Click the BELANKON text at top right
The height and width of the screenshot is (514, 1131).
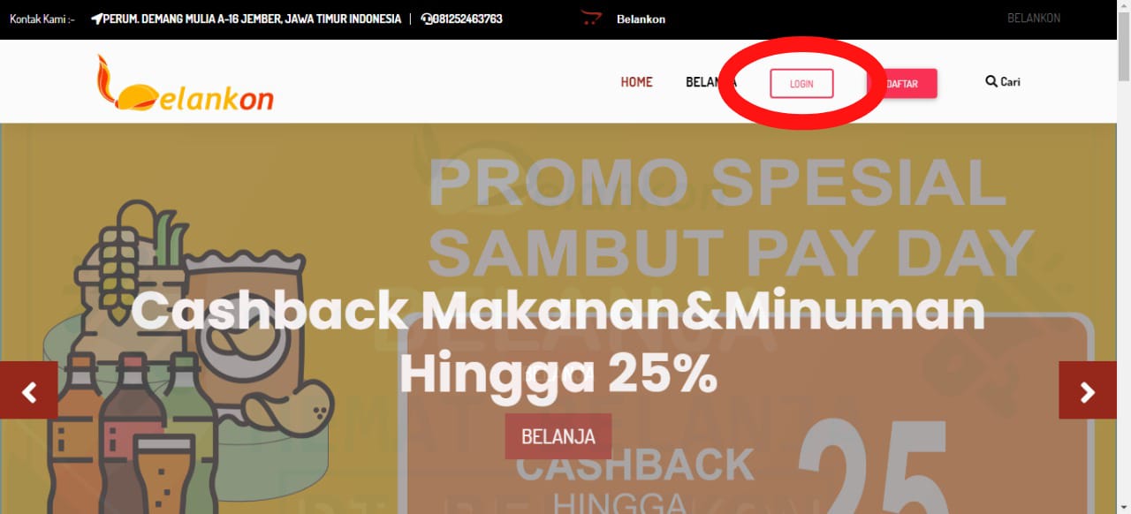point(1034,18)
